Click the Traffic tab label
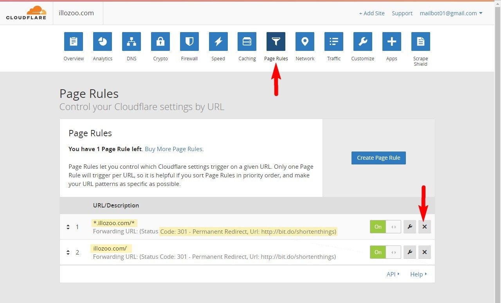The image size is (501, 303). coord(334,59)
